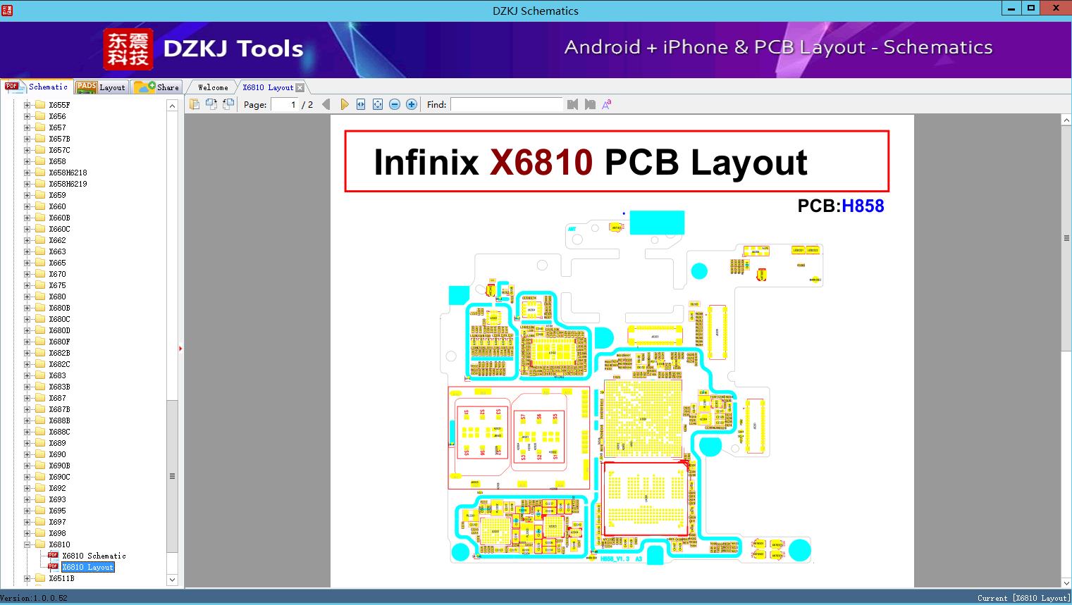1072x605 pixels.
Task: Go to the previous page
Action: pos(326,104)
